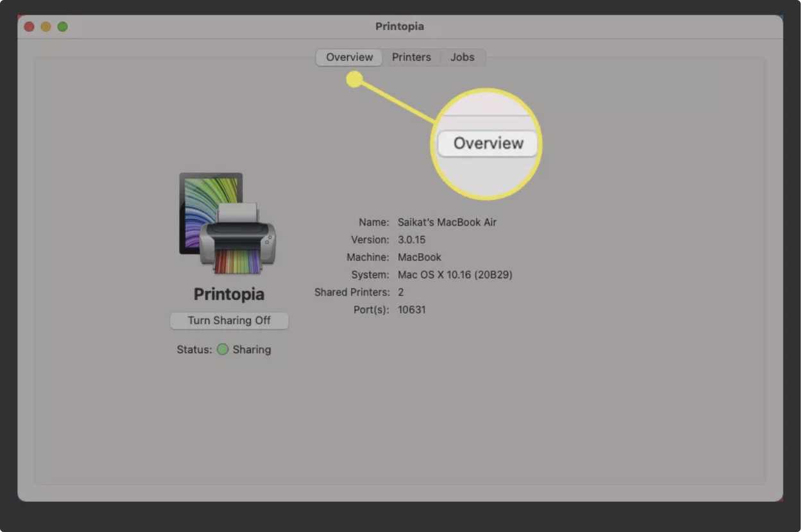This screenshot has height=532, width=802.
Task: Click the yellow minimize window button
Action: tap(46, 26)
